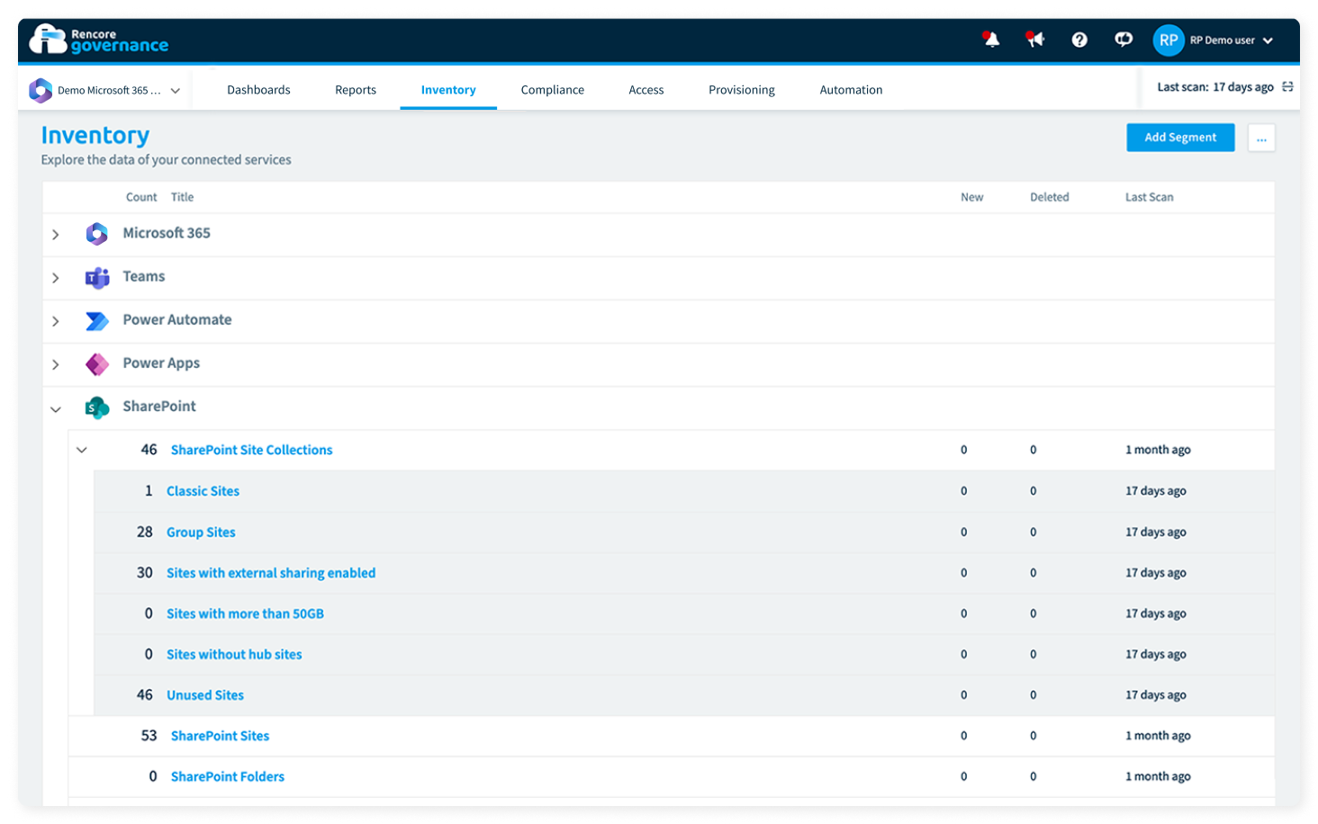Open the Demo Microsoft 365 tenant dropdown
The width and height of the screenshot is (1318, 824).
[176, 91]
